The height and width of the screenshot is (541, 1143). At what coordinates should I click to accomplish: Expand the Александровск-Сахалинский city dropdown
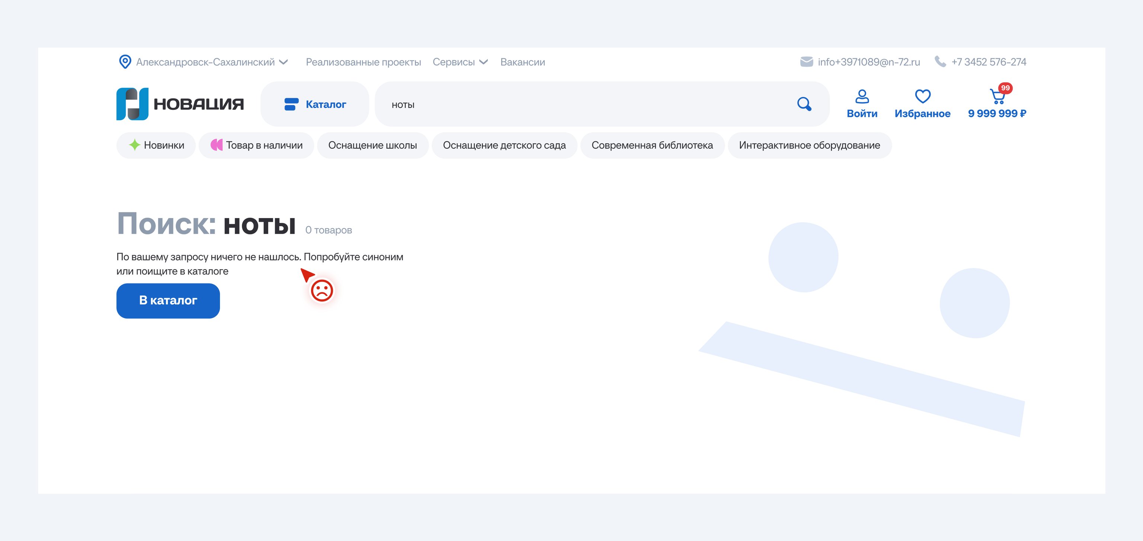pyautogui.click(x=212, y=62)
